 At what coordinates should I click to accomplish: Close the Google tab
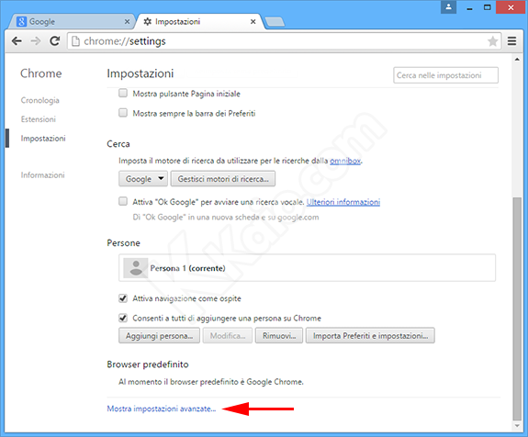127,21
